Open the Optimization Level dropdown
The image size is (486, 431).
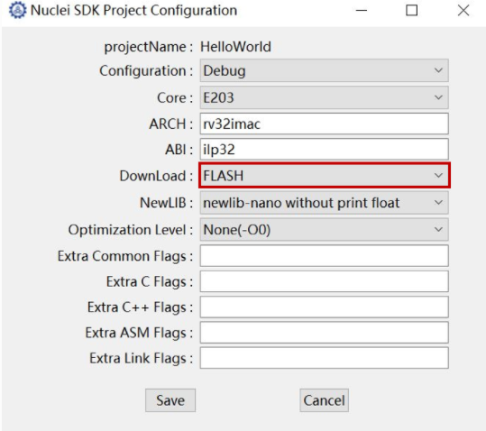coord(325,230)
